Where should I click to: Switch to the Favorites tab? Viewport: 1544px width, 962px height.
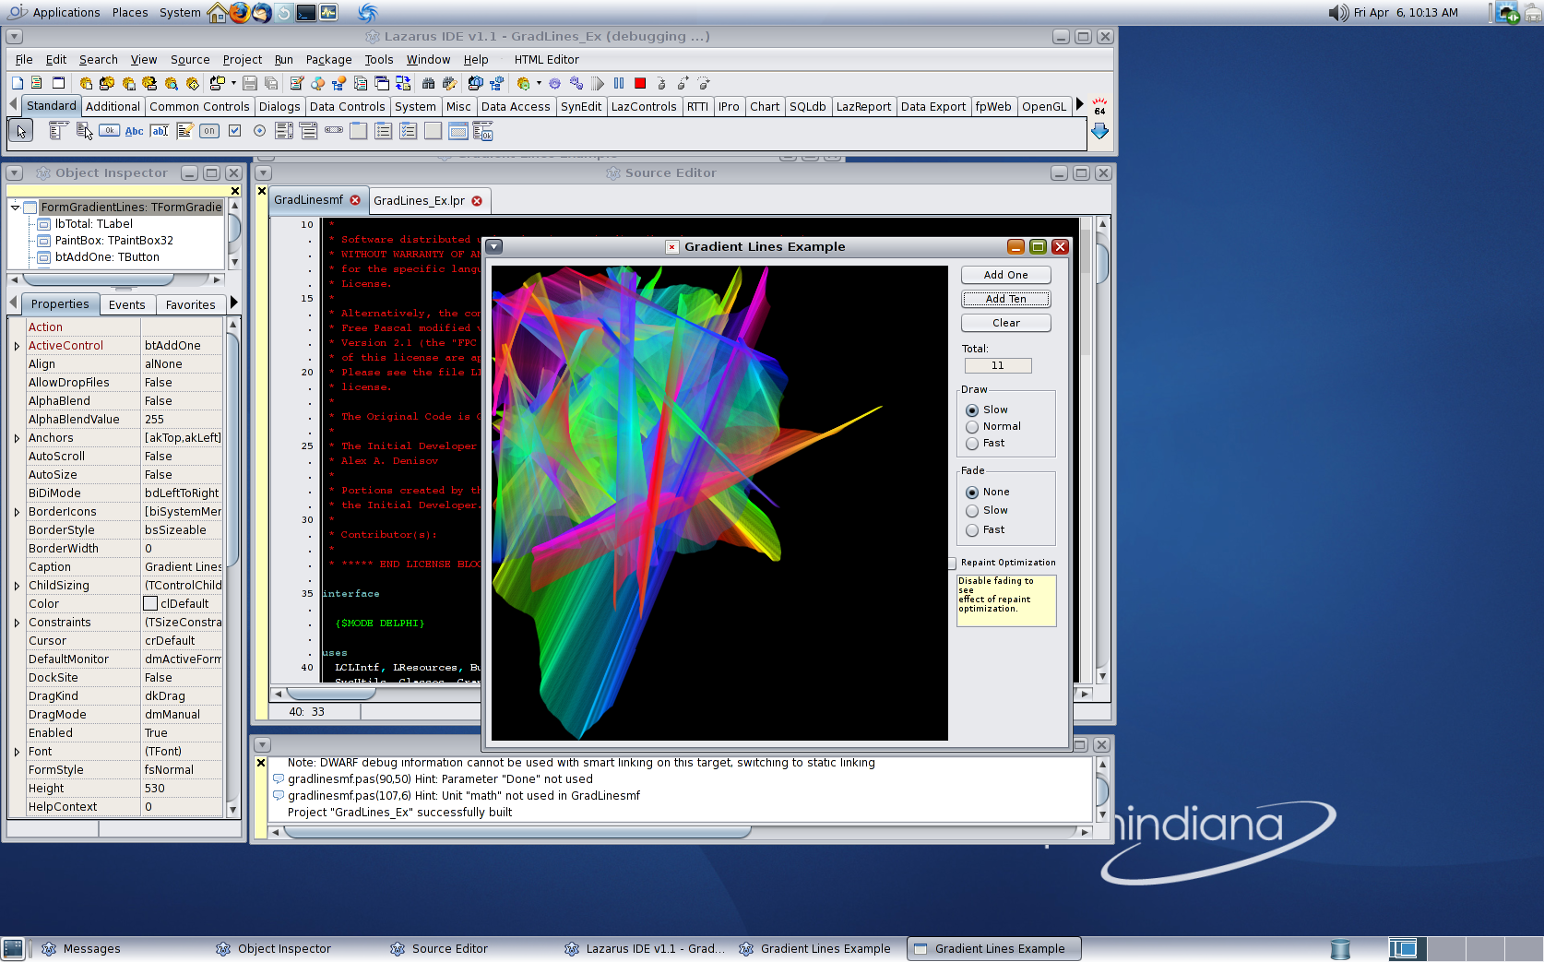point(190,305)
